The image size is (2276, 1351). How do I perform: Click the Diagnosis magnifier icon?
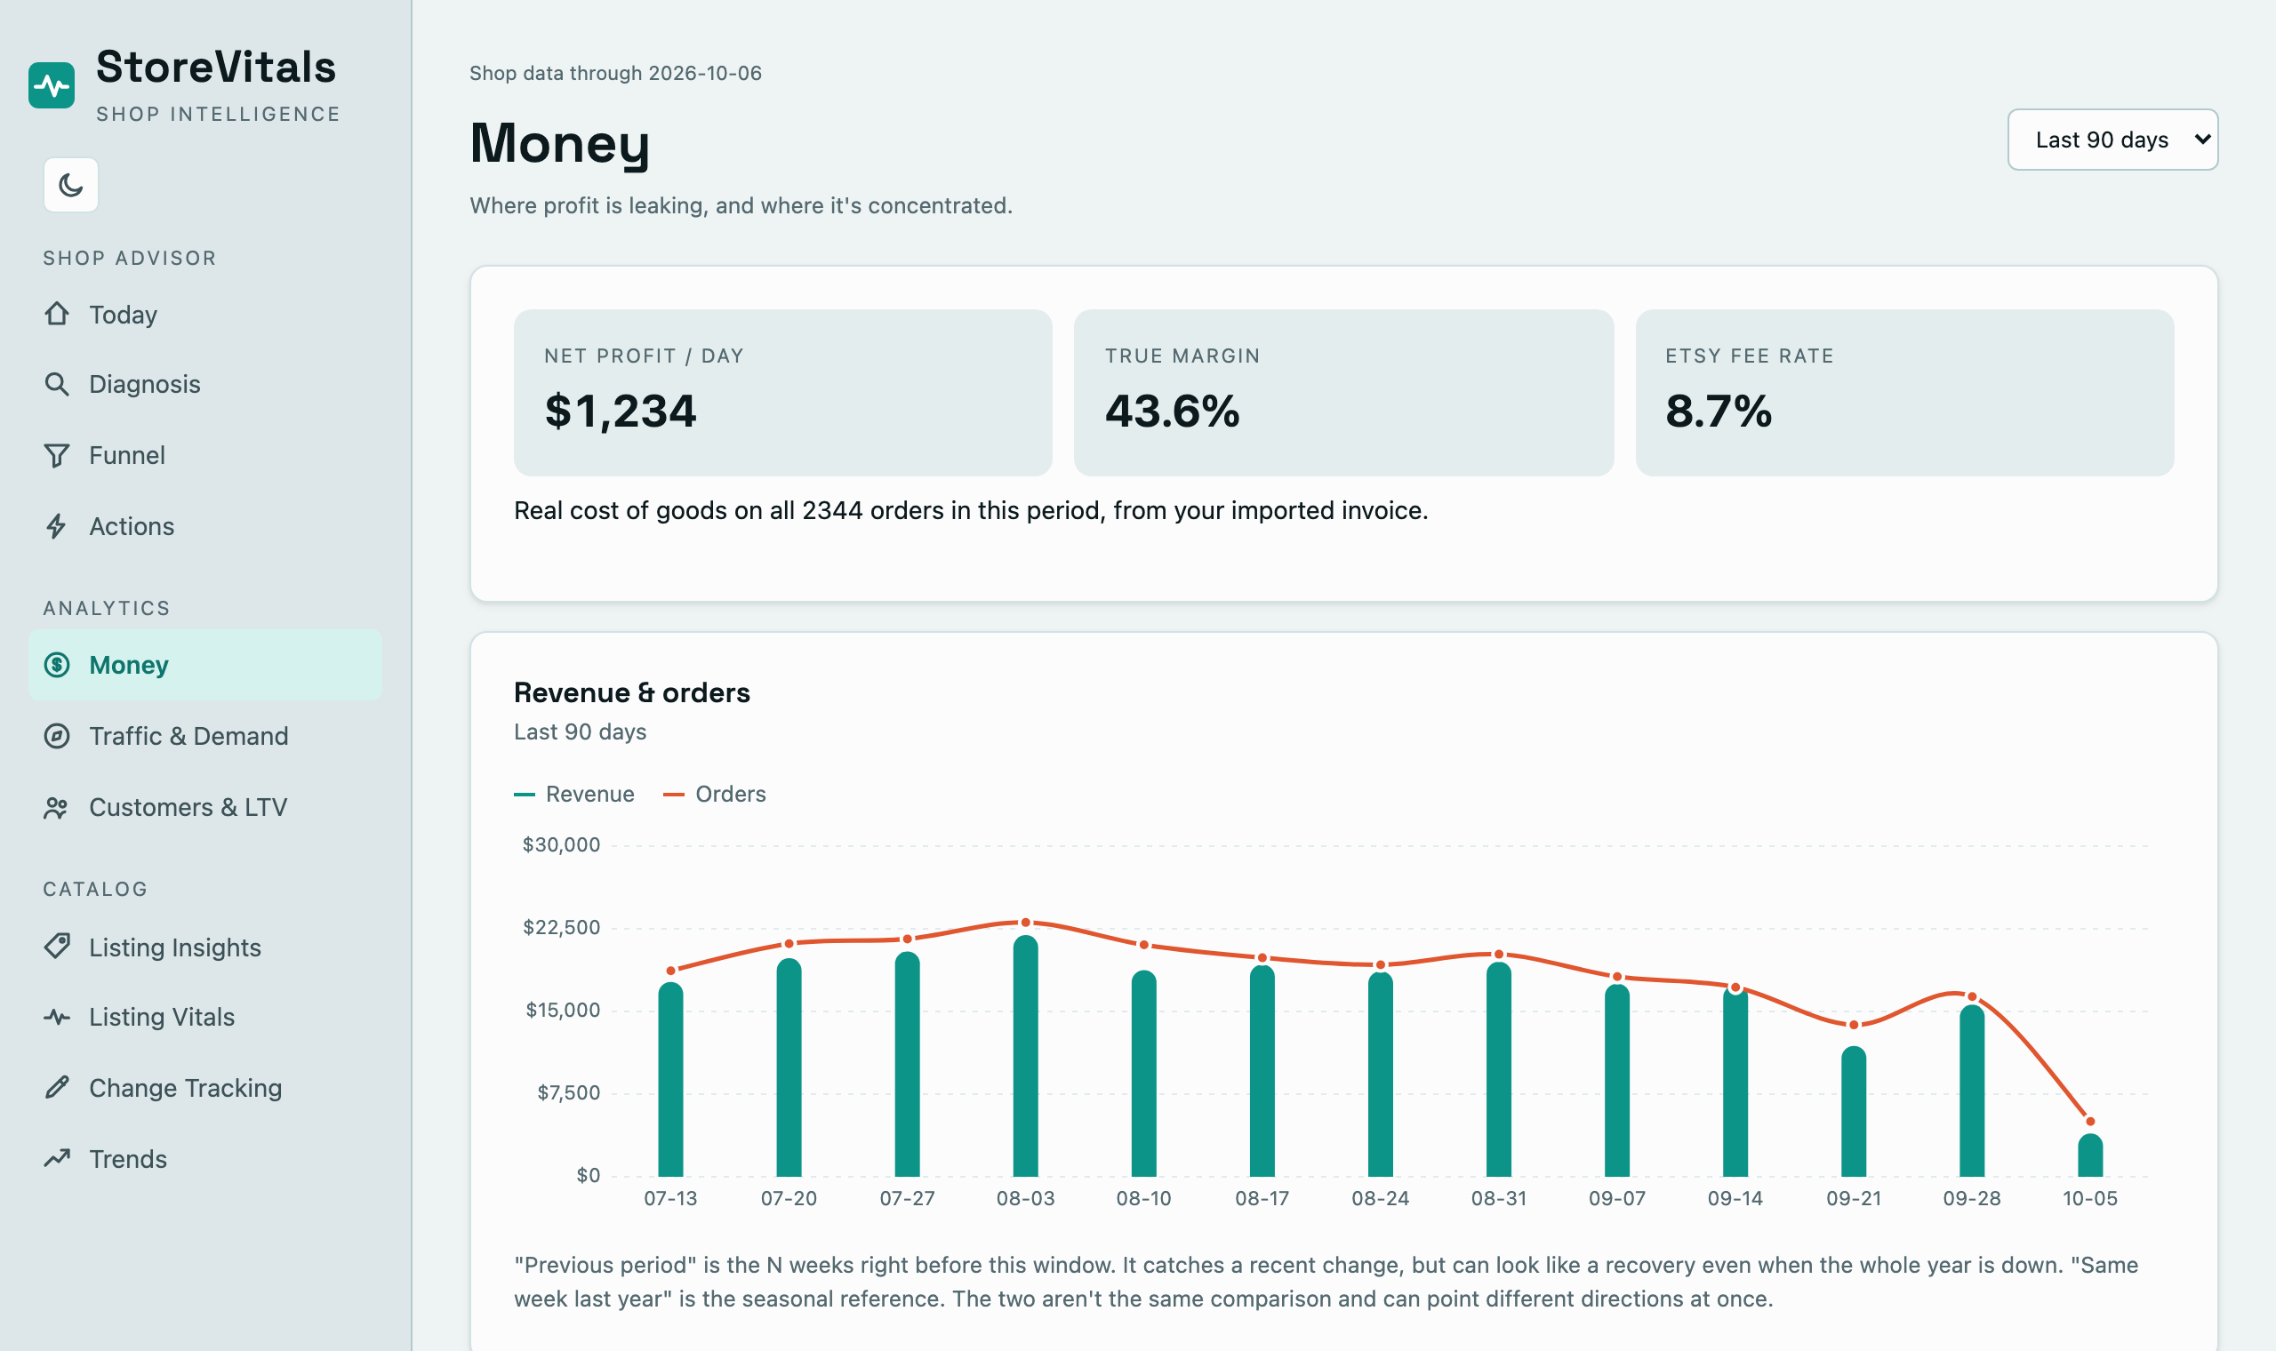56,384
